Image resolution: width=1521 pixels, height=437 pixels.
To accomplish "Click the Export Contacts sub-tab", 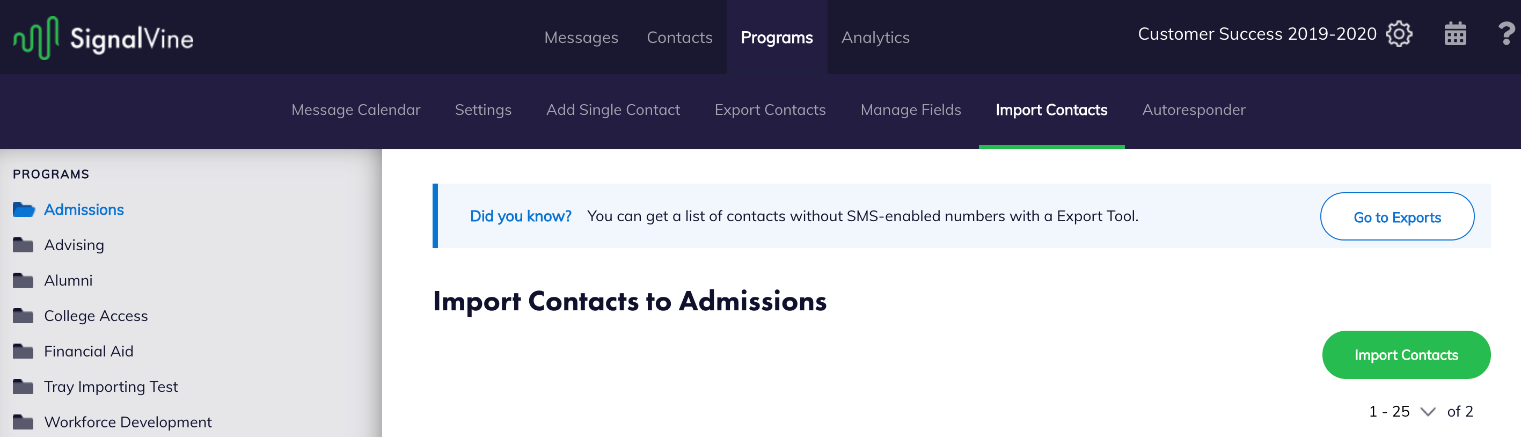I will pyautogui.click(x=770, y=110).
